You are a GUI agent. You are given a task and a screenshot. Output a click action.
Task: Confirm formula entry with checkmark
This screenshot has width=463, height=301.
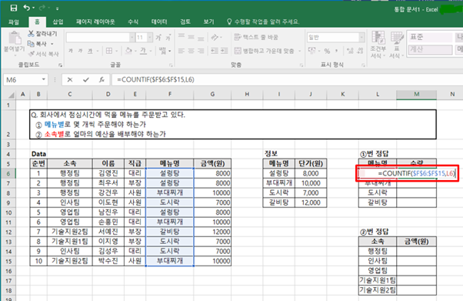[x=86, y=79]
